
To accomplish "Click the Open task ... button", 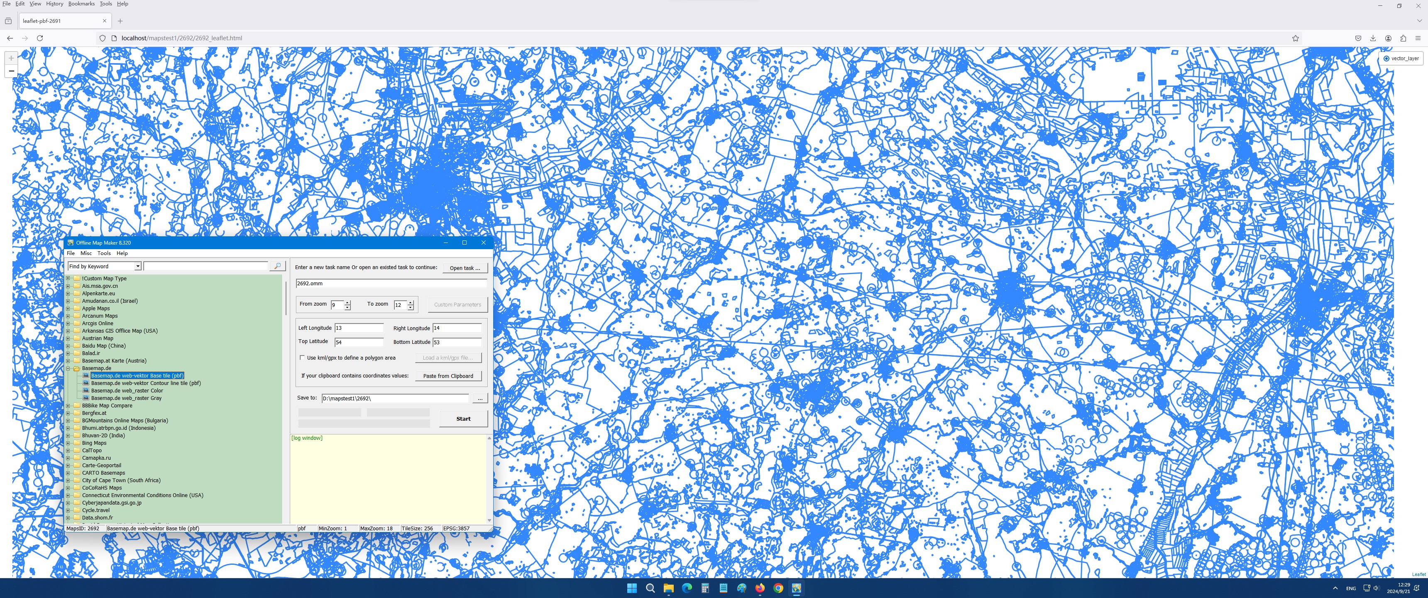I will (465, 268).
